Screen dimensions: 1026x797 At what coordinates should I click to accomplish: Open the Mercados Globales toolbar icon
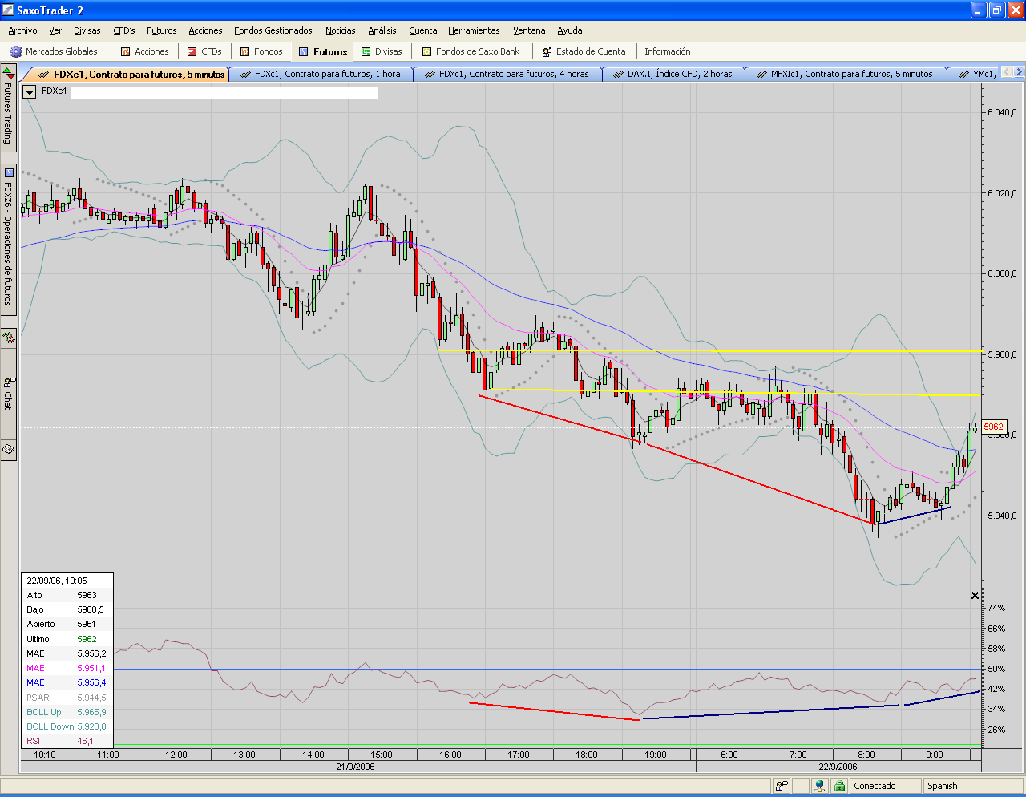tap(54, 51)
